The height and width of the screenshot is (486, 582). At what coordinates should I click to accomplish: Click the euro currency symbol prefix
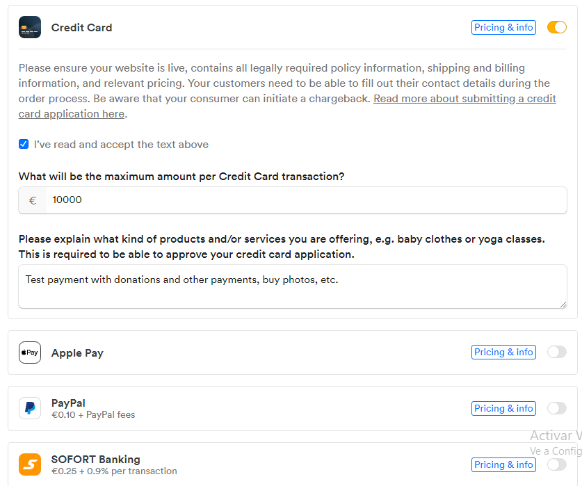33,200
